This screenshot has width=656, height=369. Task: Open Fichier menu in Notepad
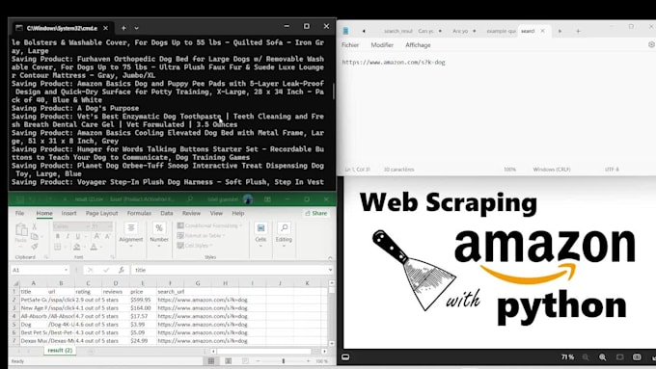coord(350,44)
